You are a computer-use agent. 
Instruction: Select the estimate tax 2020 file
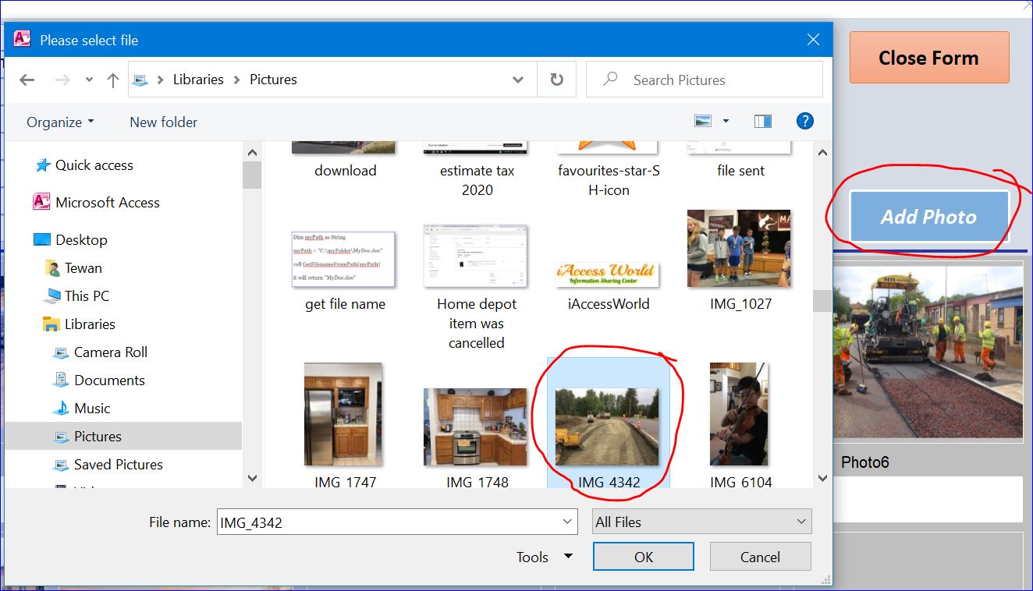pos(477,170)
